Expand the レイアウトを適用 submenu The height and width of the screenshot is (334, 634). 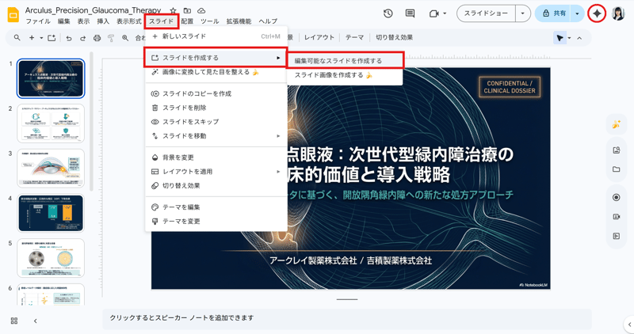click(x=278, y=171)
